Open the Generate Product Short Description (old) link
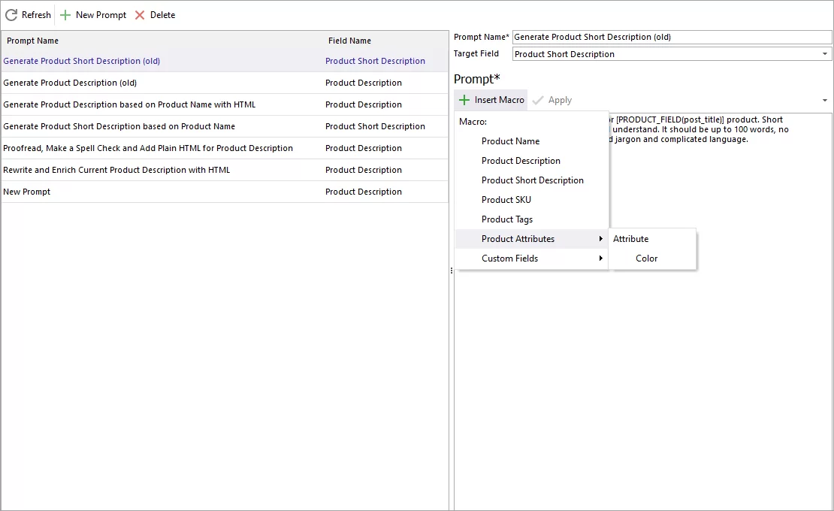834x511 pixels. coord(82,61)
